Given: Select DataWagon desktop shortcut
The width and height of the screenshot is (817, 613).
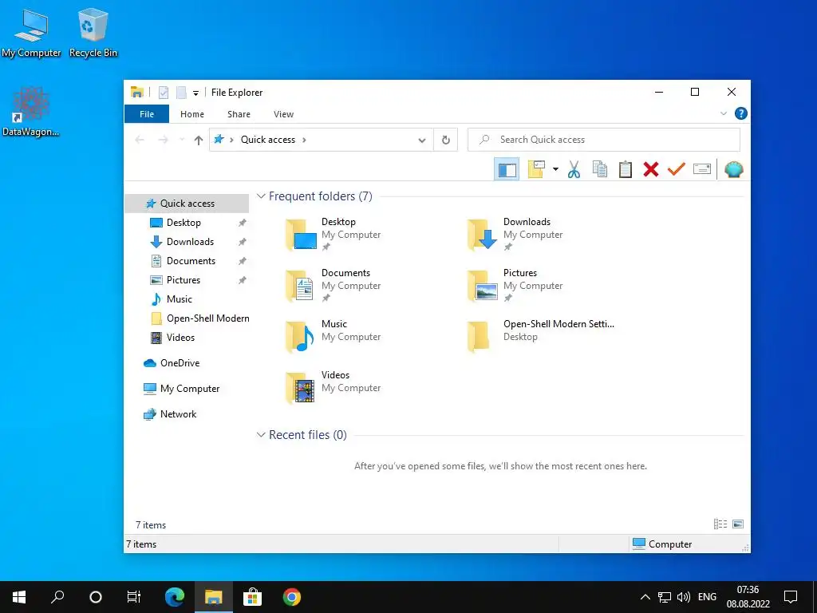Looking at the screenshot, I should pyautogui.click(x=31, y=112).
